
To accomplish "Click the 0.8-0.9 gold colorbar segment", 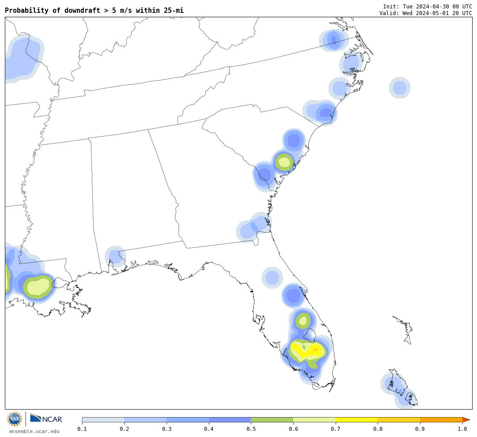I will tap(399, 420).
